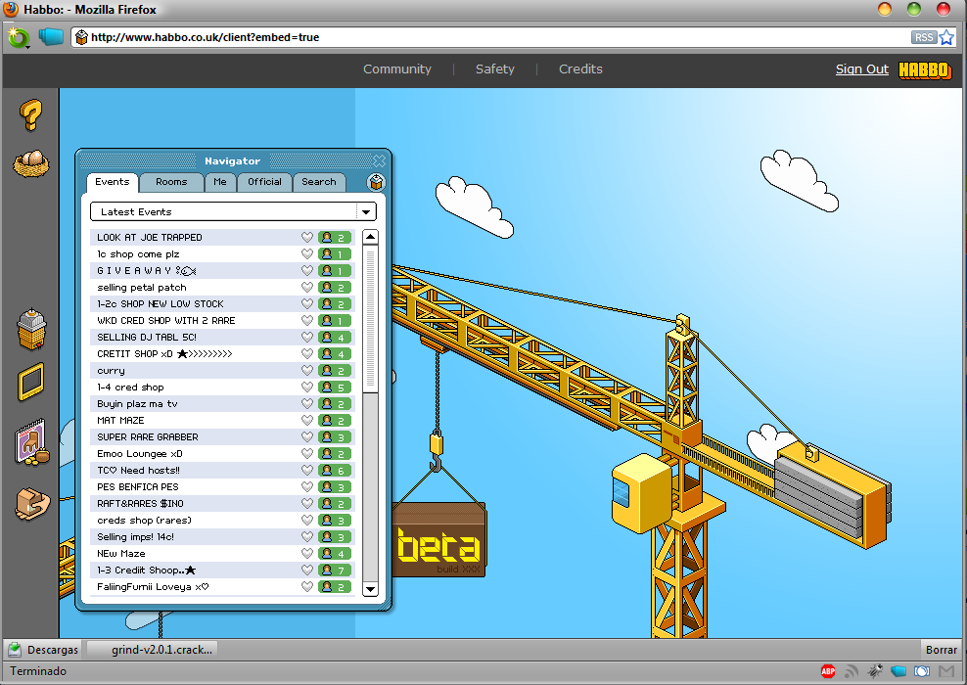Click the bird nest eggs icon

coord(31,162)
